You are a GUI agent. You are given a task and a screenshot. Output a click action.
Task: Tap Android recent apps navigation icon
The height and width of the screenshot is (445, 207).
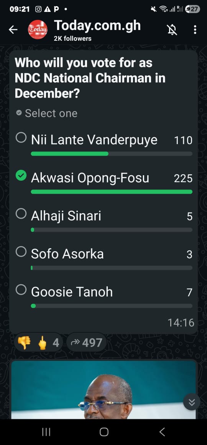tap(46, 432)
